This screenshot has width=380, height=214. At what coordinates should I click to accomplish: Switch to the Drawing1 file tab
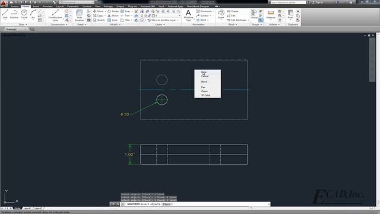[15, 29]
